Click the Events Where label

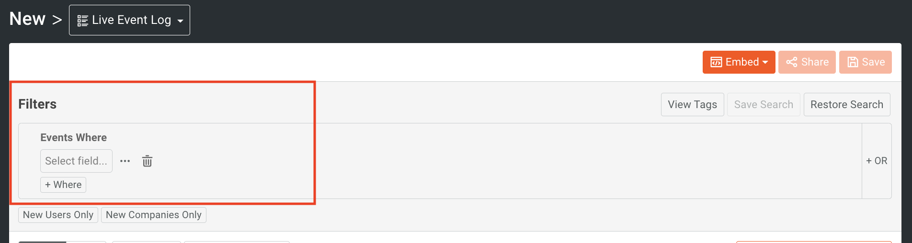(73, 137)
